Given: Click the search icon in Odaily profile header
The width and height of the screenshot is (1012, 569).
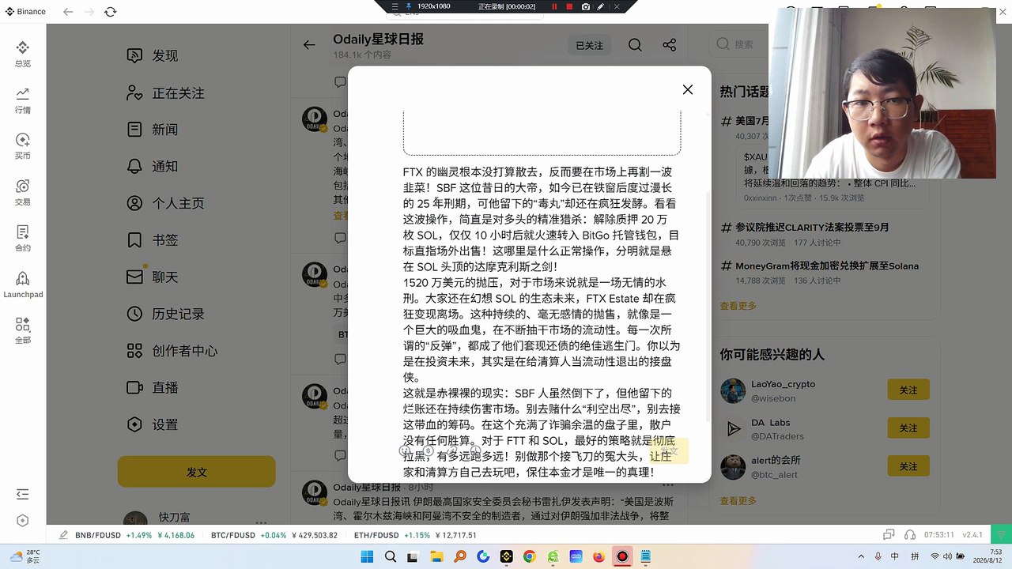Looking at the screenshot, I should [x=635, y=45].
